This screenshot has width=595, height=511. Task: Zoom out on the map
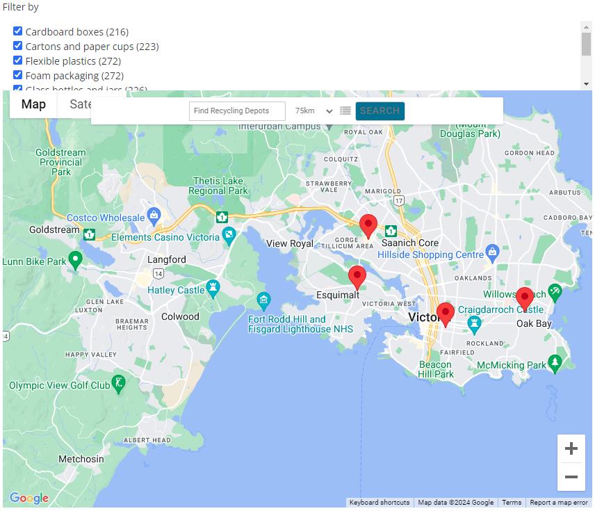tap(571, 477)
